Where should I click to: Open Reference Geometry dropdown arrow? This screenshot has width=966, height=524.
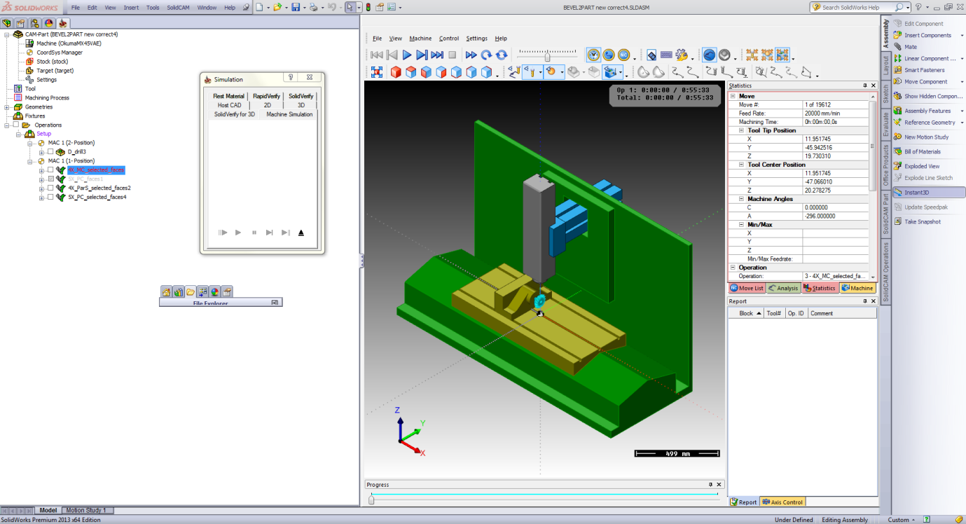tap(962, 123)
